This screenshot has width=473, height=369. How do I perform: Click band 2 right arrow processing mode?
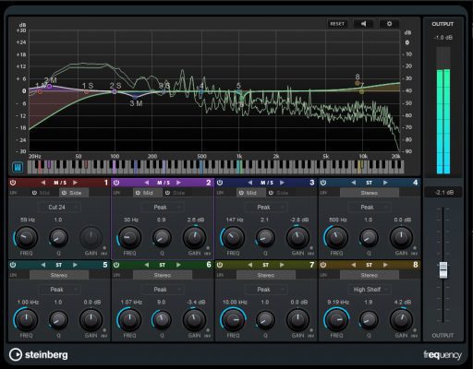178,183
